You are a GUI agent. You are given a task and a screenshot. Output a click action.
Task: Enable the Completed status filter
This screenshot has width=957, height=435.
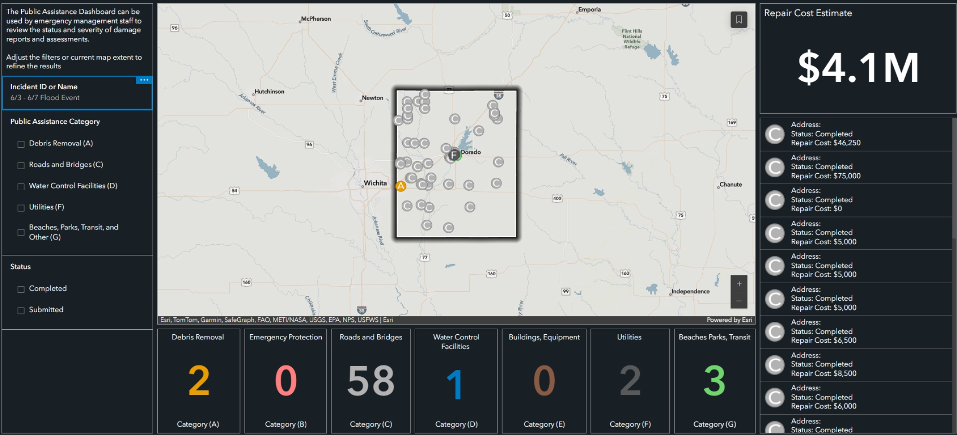pos(21,289)
